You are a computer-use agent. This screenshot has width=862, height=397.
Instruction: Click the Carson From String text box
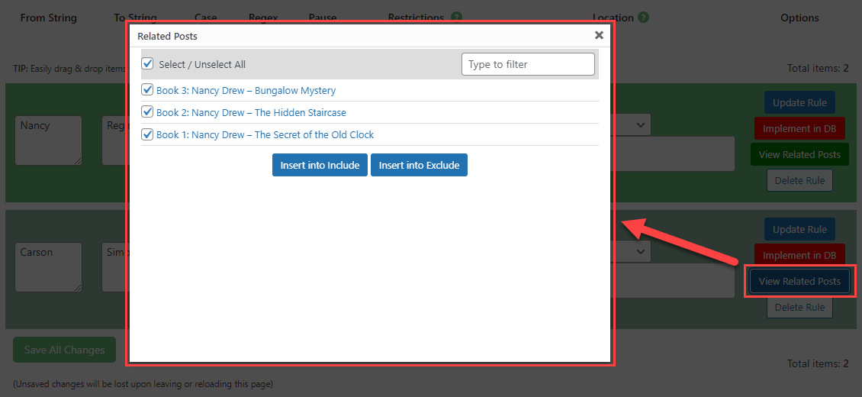click(48, 267)
